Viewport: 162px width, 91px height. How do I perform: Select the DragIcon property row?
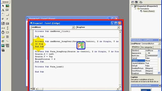145,73
